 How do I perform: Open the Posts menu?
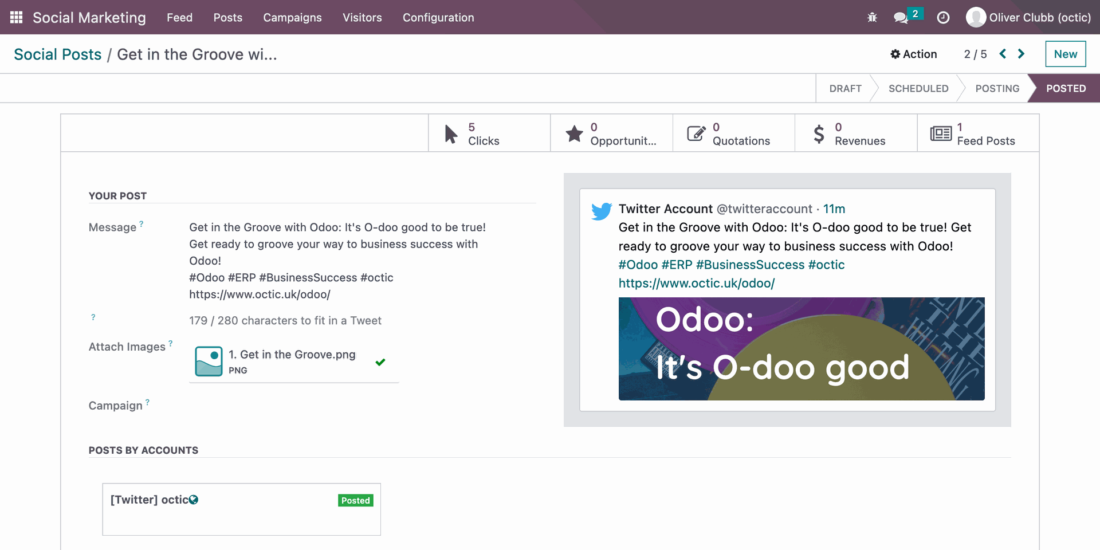[x=228, y=17]
